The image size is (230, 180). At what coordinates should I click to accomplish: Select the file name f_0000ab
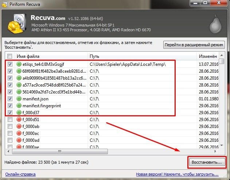[x=31, y=127]
